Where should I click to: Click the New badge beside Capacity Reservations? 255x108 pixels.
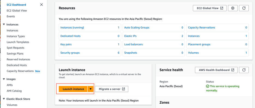[38, 71]
